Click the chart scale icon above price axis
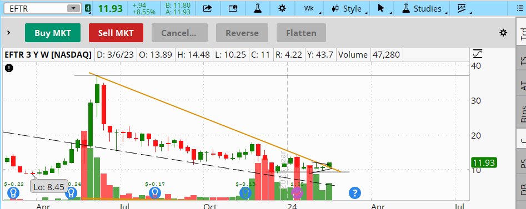This screenshot has height=209, width=526. (477, 54)
